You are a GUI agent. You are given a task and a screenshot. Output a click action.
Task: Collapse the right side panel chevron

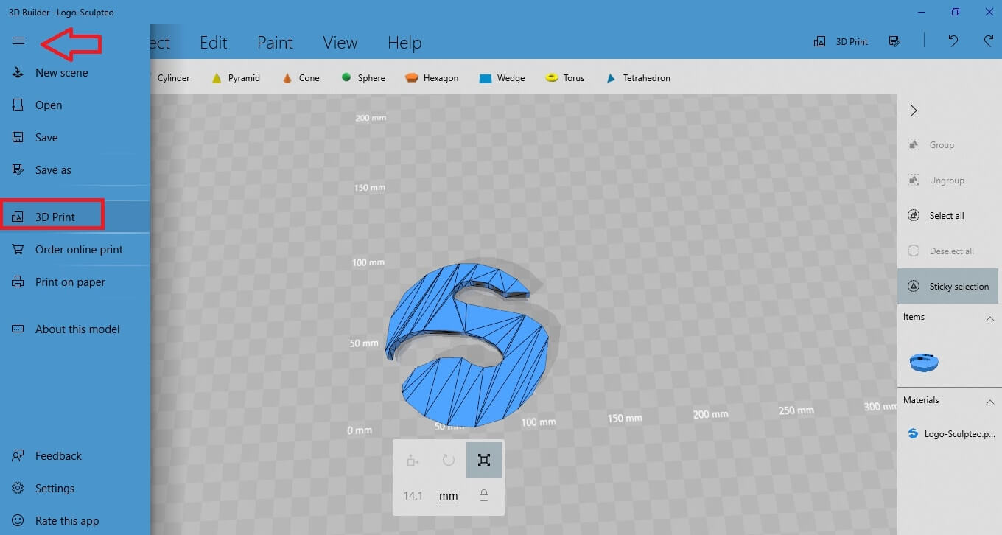click(x=914, y=111)
